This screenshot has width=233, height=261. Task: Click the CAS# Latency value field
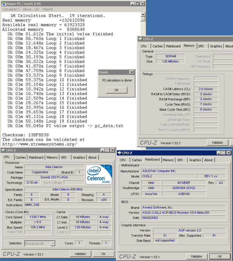(206, 89)
